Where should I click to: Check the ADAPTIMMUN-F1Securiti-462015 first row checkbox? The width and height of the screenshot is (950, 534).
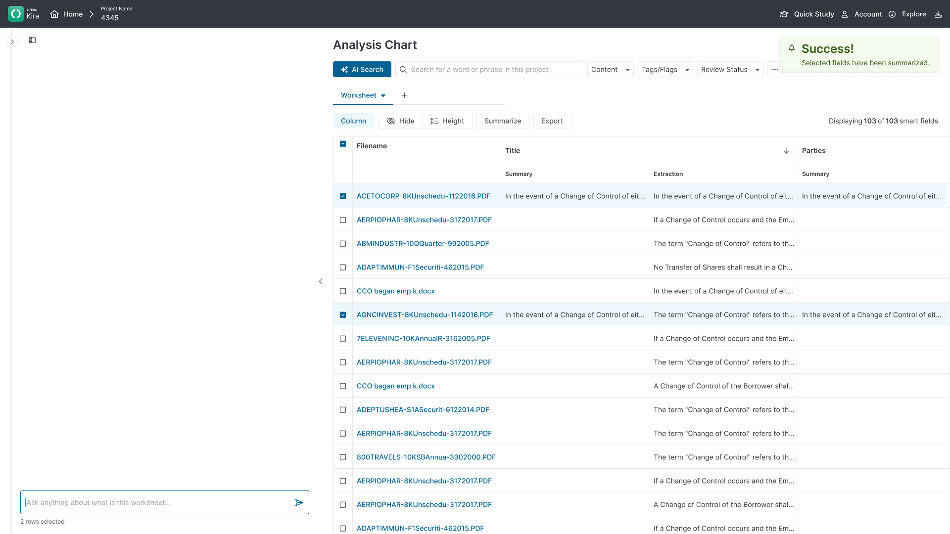coord(343,267)
